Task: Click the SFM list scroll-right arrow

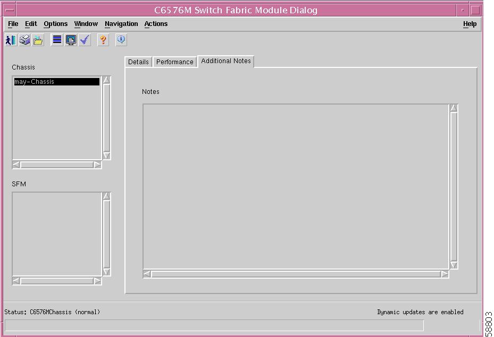Action: tap(97, 281)
